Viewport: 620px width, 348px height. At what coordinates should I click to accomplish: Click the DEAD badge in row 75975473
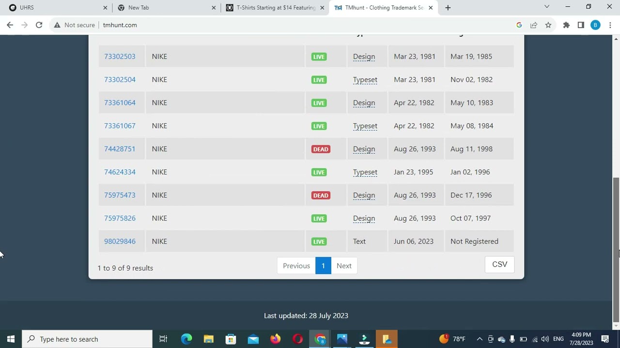(321, 195)
